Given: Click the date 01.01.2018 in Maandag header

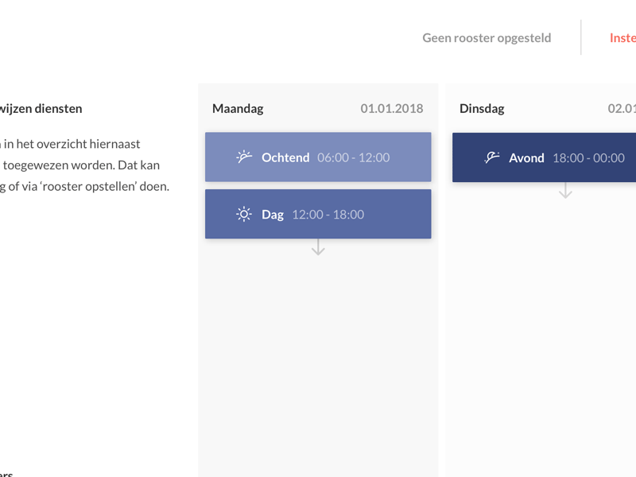Looking at the screenshot, I should click(392, 109).
